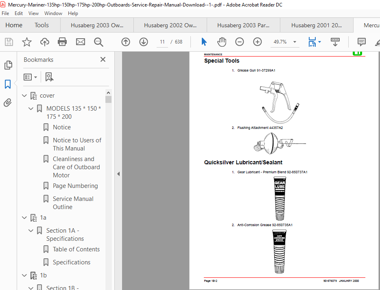380x290 pixels.
Task: Open the Find text magnifier icon
Action: point(98,42)
